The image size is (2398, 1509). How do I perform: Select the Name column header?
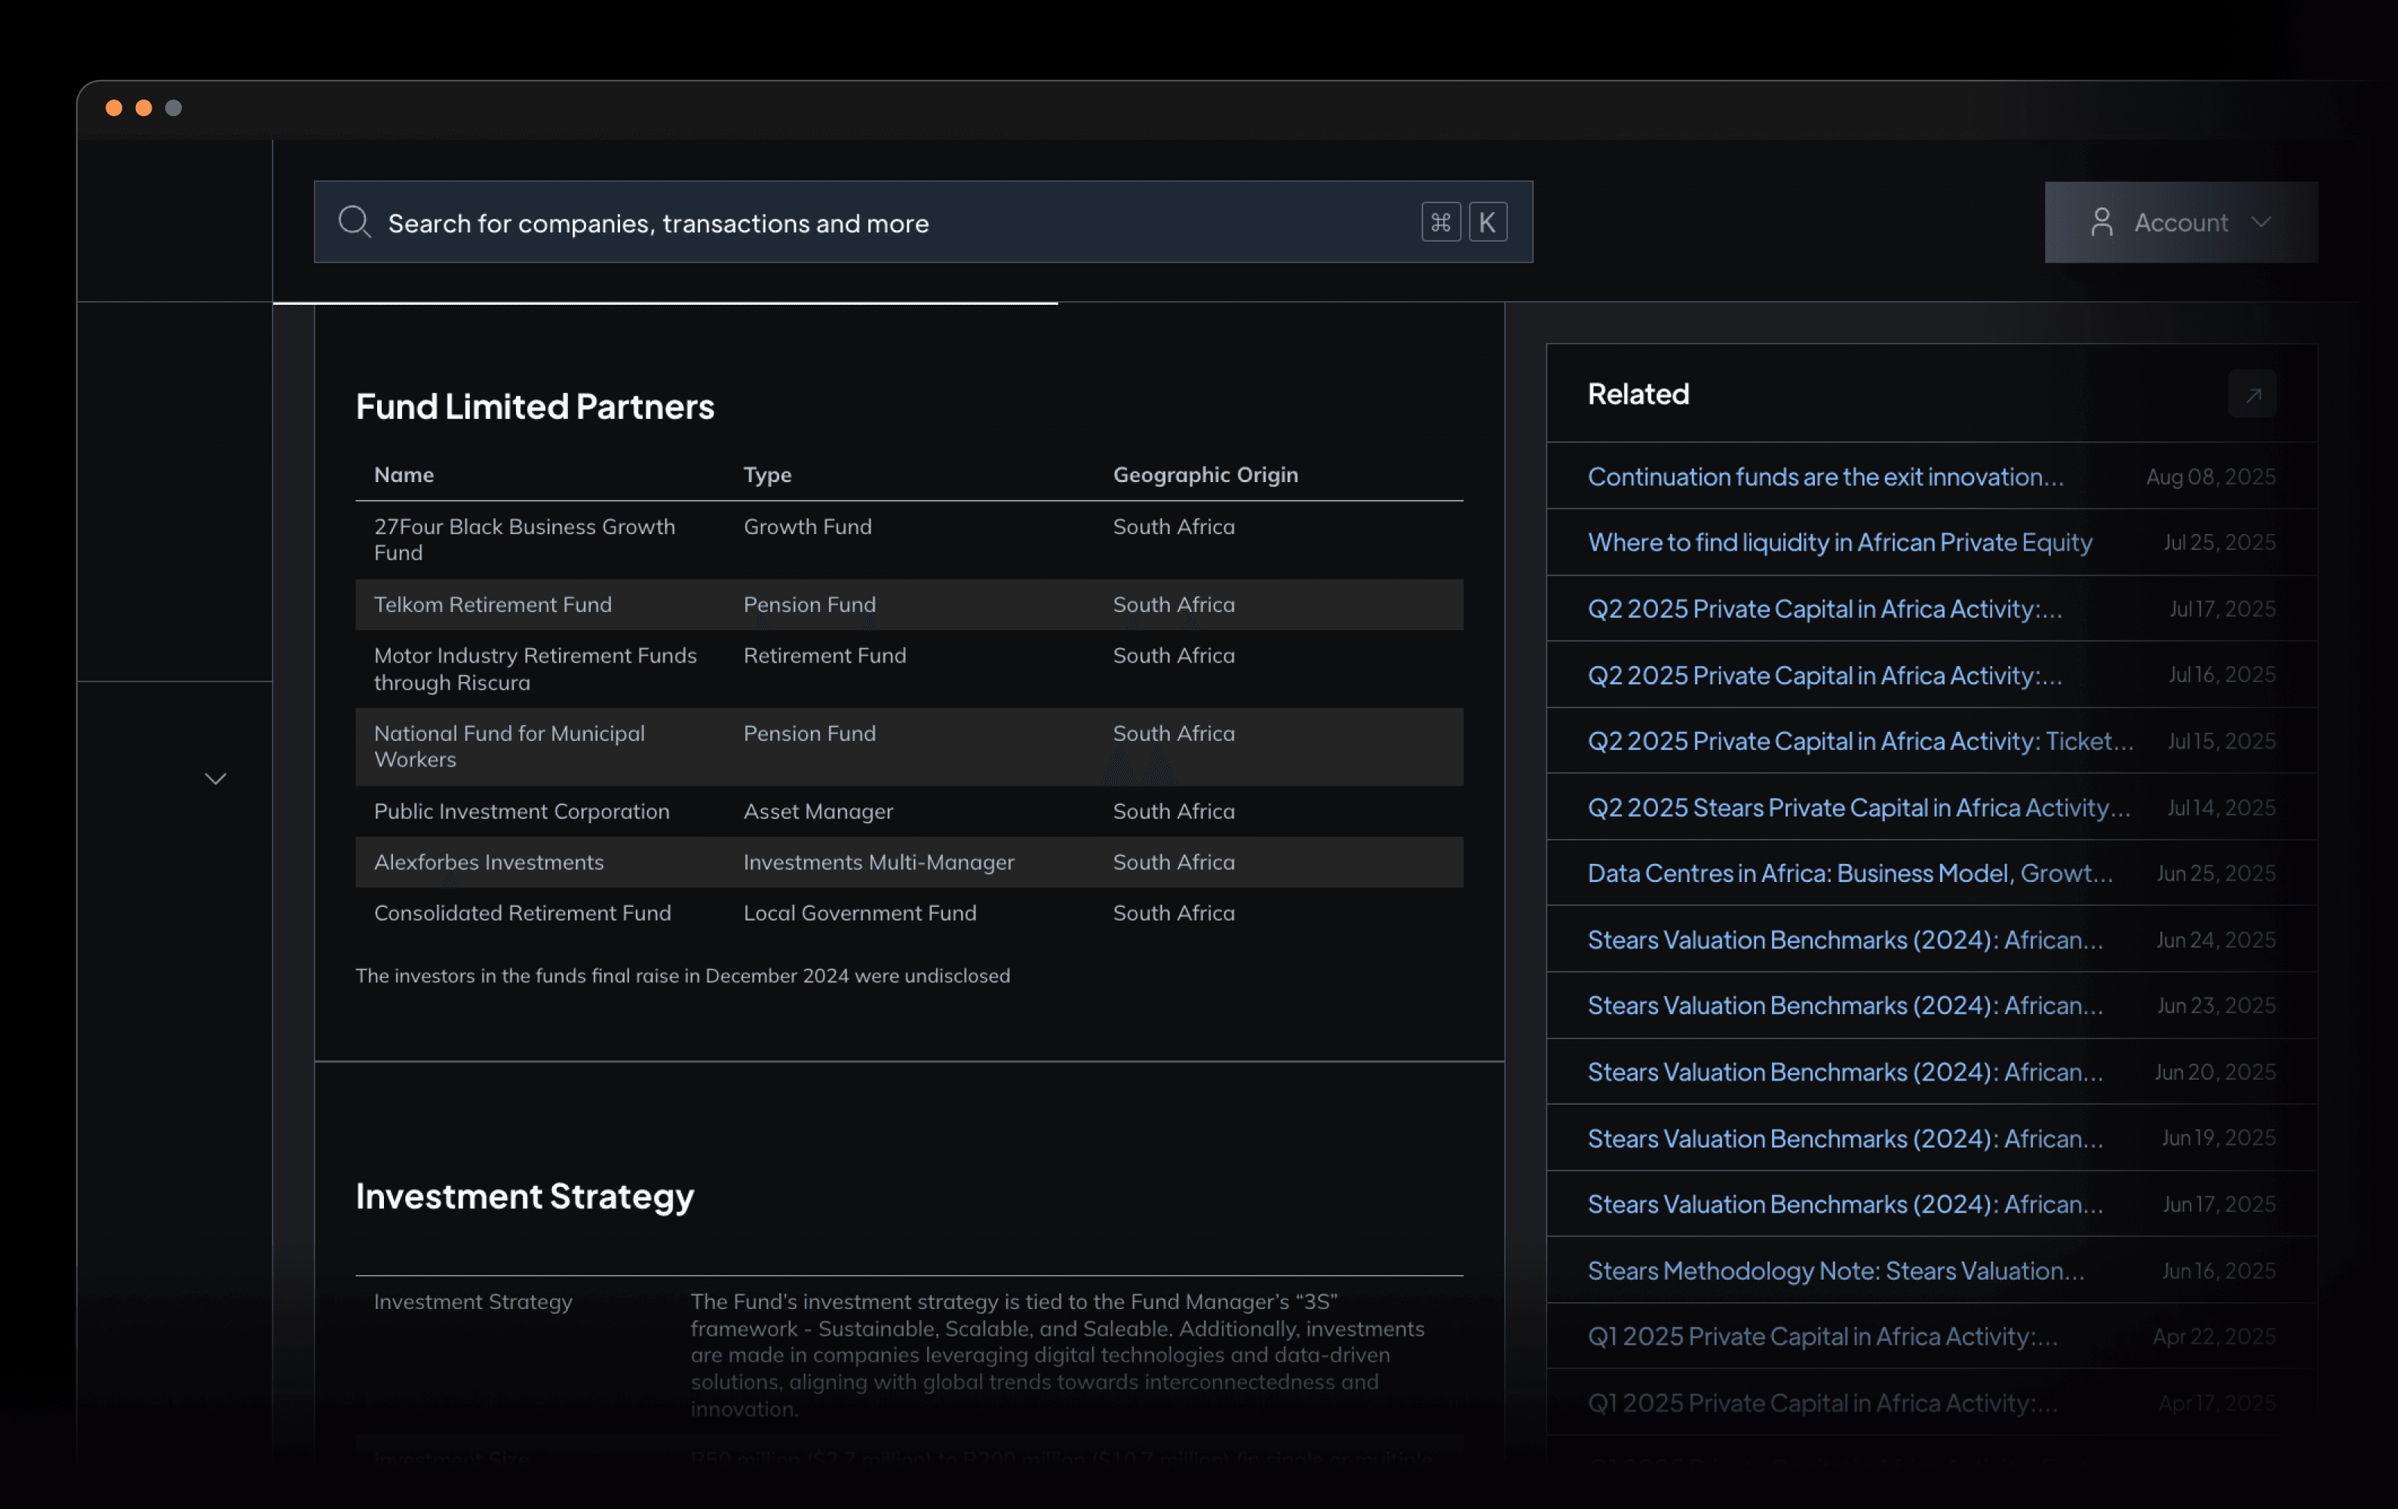click(404, 474)
